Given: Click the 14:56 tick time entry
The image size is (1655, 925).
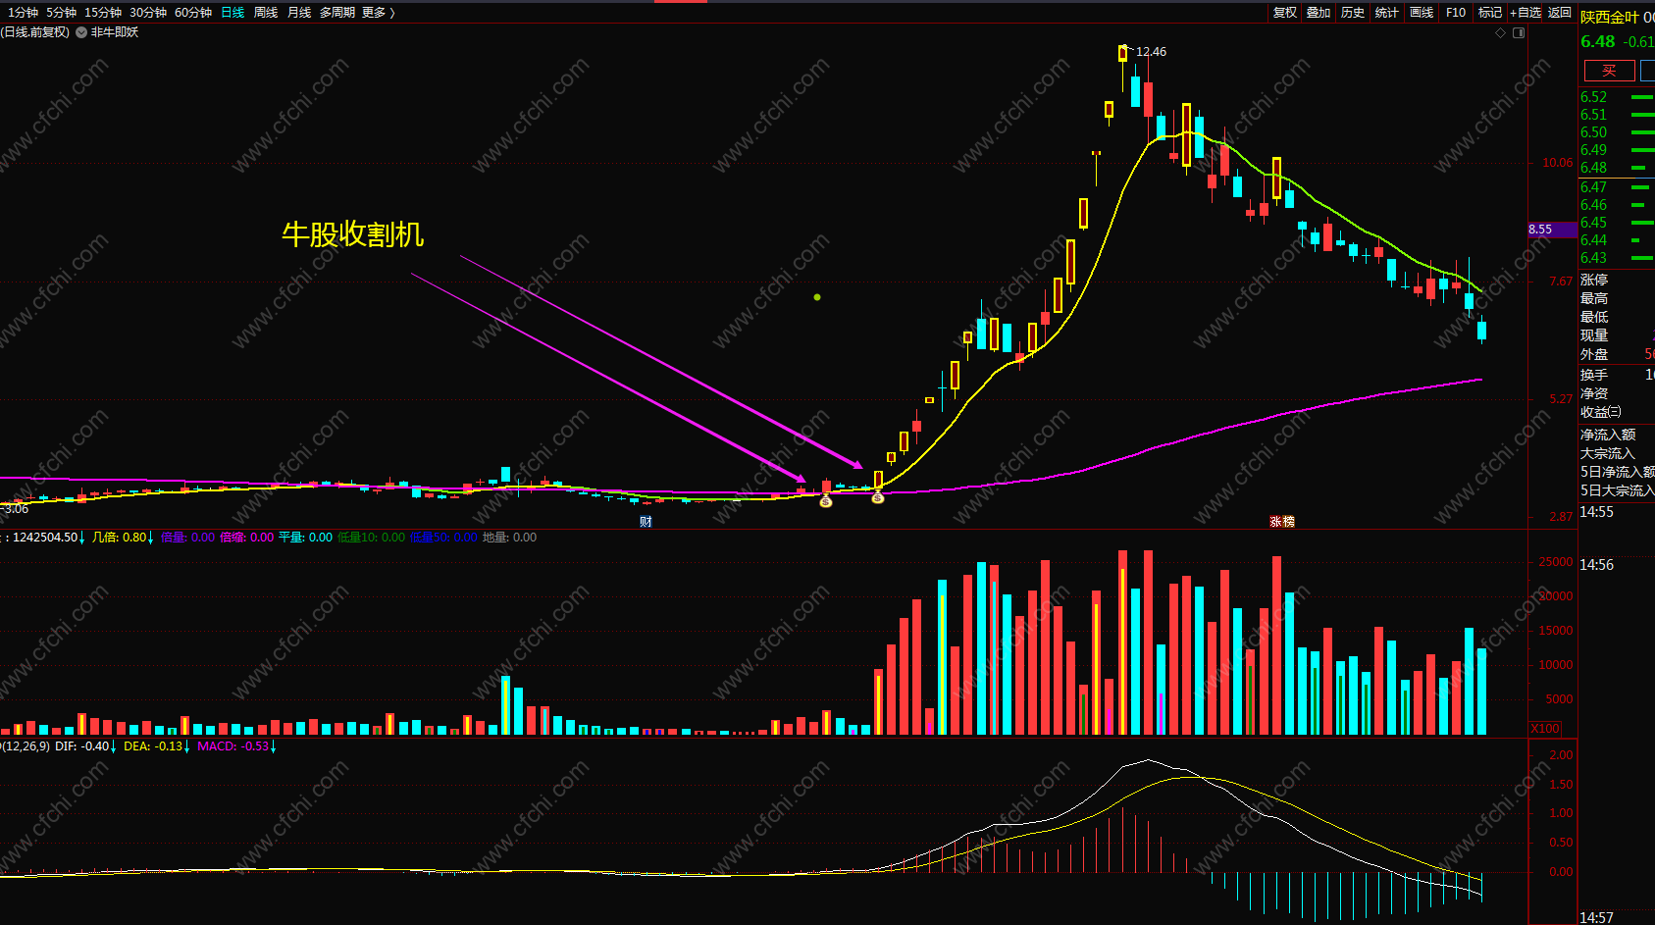Looking at the screenshot, I should 1597,565.
